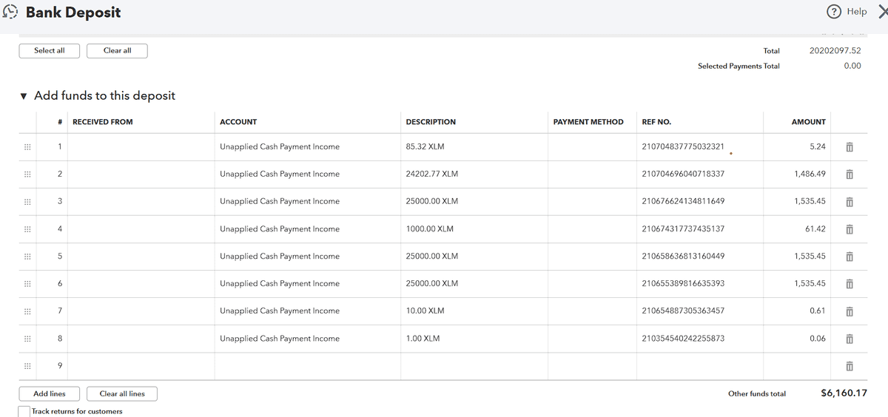Viewport: 888px width, 417px height.
Task: Click the Add lines button
Action: tap(50, 394)
